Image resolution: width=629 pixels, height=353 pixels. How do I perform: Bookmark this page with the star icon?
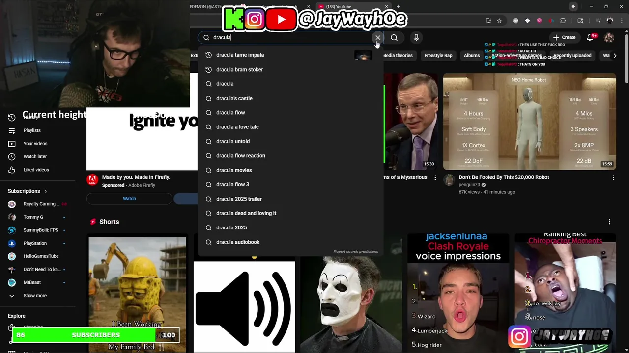tap(499, 21)
